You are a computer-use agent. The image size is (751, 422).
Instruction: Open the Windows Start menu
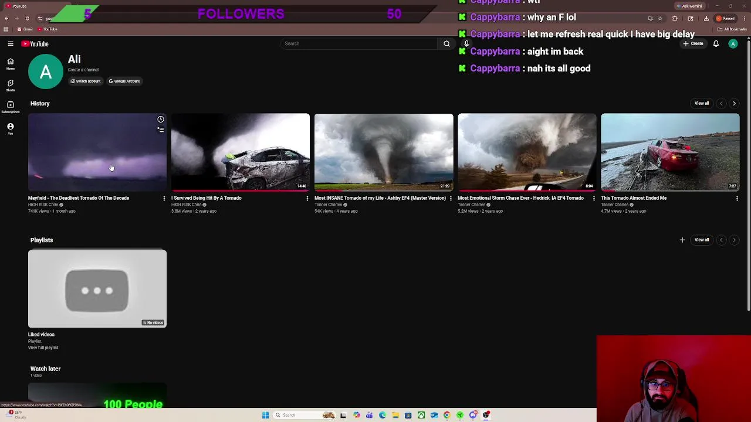265,415
